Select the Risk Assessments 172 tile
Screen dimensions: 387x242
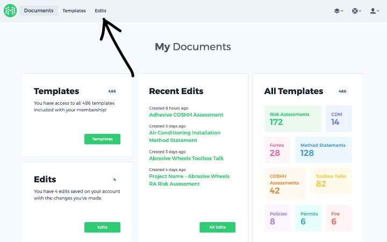pos(293,119)
